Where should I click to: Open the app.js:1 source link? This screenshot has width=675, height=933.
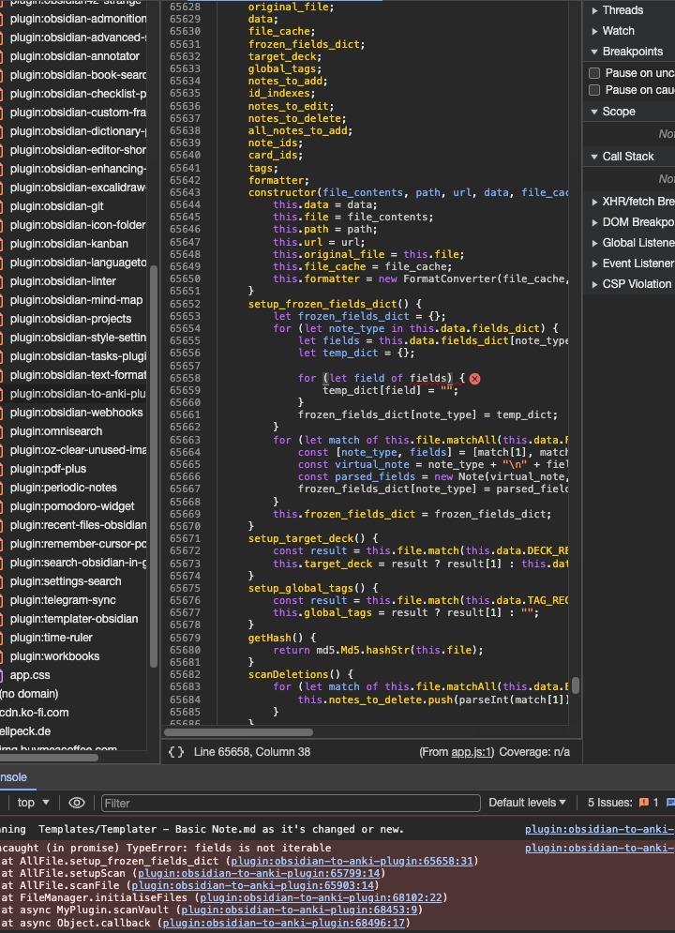tap(472, 752)
